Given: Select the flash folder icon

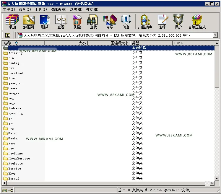Looking at the screenshot, I should click(x=6, y=78).
